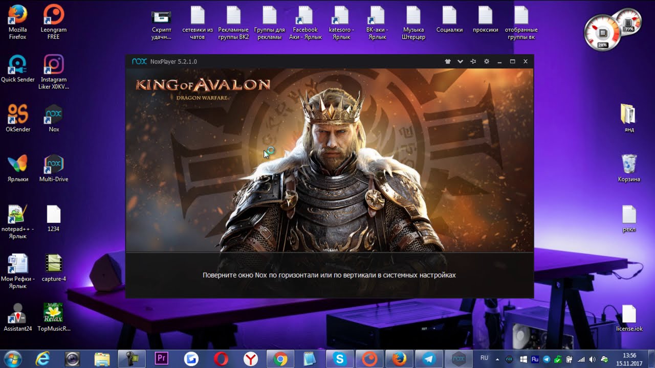This screenshot has width=655, height=368.
Task: Switch to Nox taskbar button
Action: [458, 359]
